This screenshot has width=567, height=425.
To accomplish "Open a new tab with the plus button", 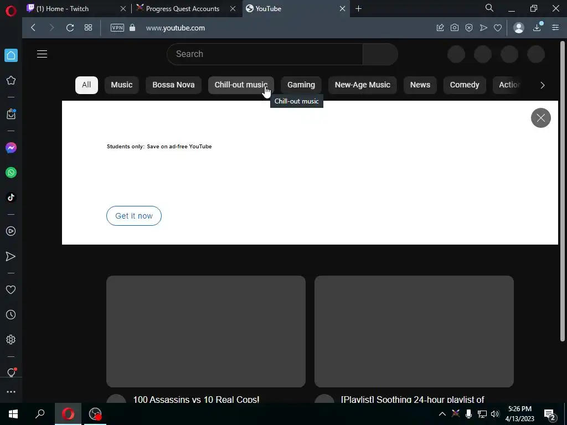I will (358, 9).
